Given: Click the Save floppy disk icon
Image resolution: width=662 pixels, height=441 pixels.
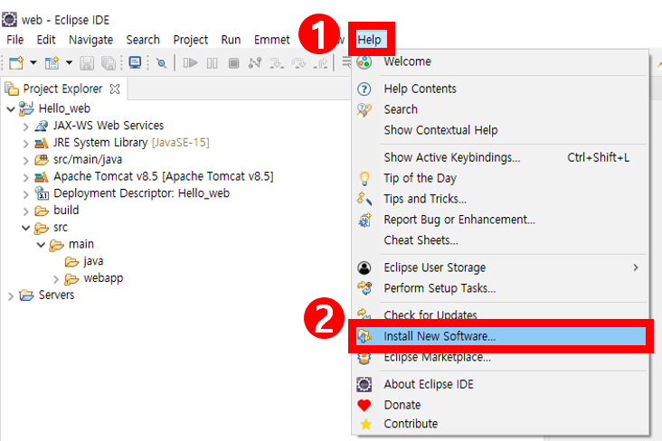Looking at the screenshot, I should coord(87,63).
